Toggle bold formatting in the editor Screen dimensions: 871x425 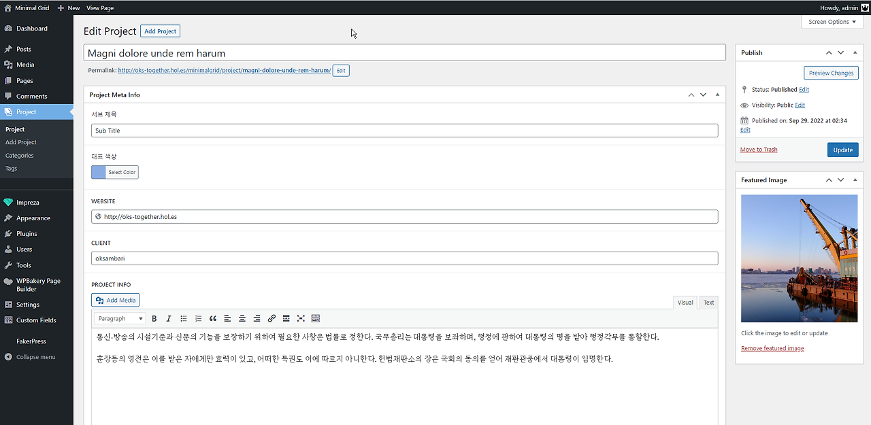click(x=154, y=318)
